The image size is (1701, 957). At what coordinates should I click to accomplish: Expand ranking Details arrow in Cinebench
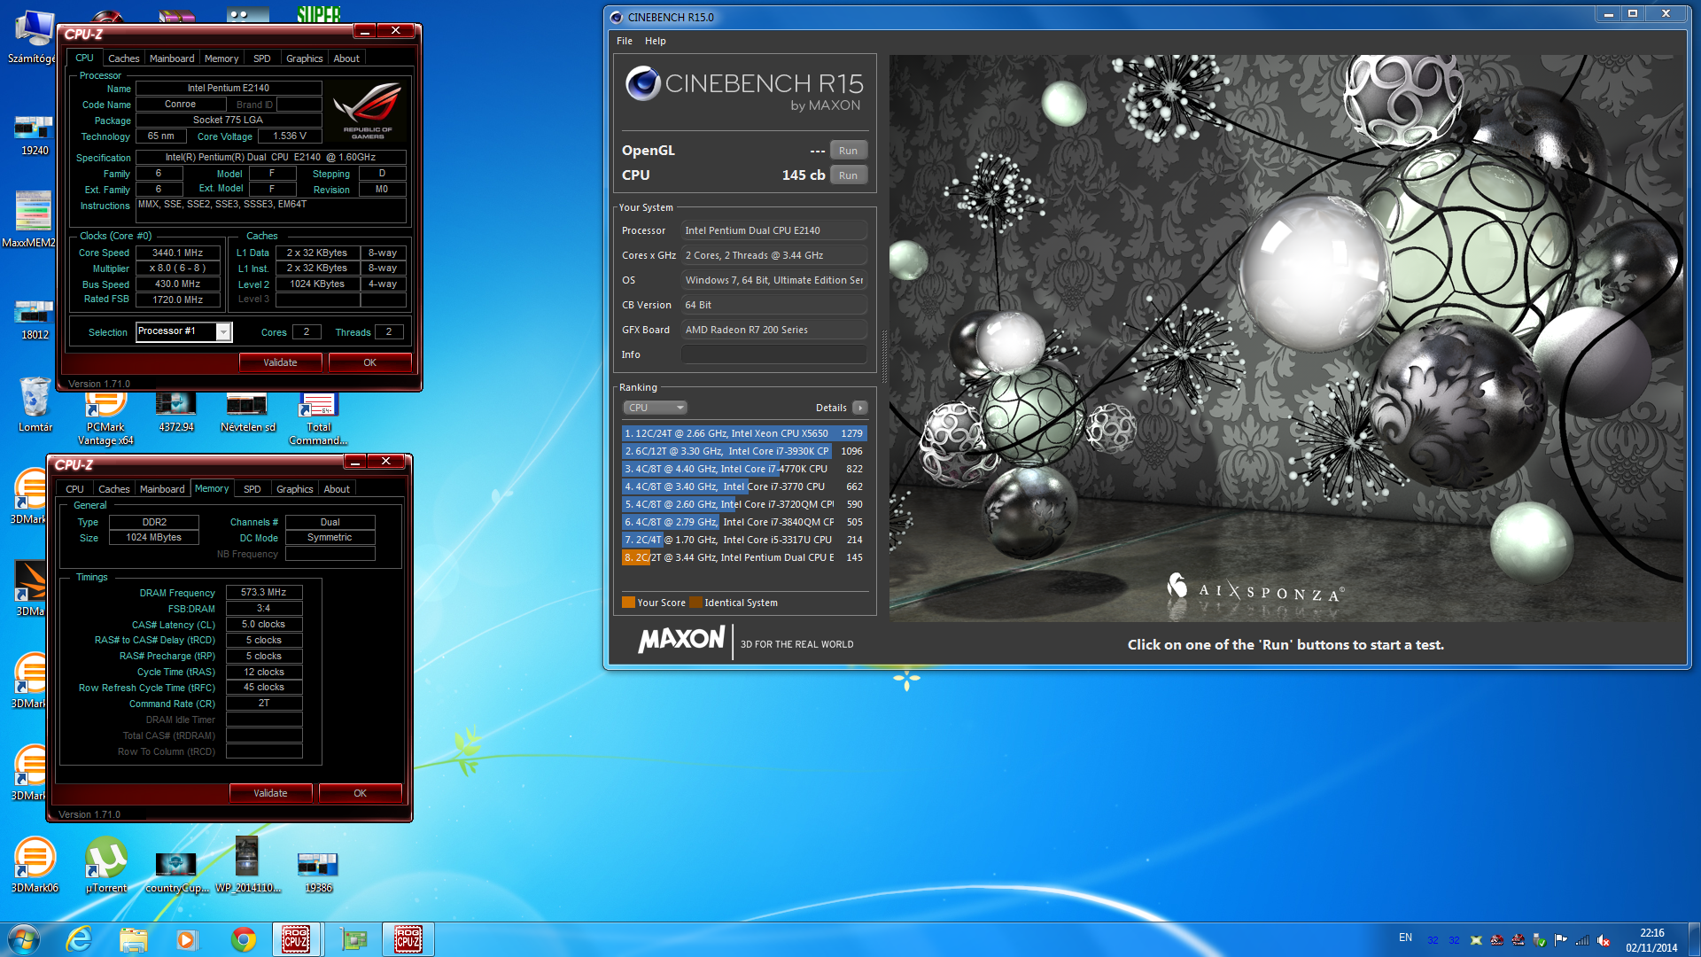click(x=859, y=408)
